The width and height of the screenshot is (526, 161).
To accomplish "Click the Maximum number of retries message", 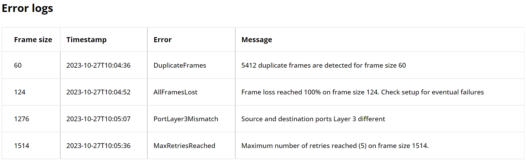I will tap(335, 146).
